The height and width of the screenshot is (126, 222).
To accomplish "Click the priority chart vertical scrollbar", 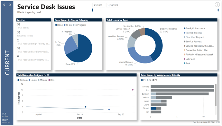I will pyautogui.click(x=216, y=95).
